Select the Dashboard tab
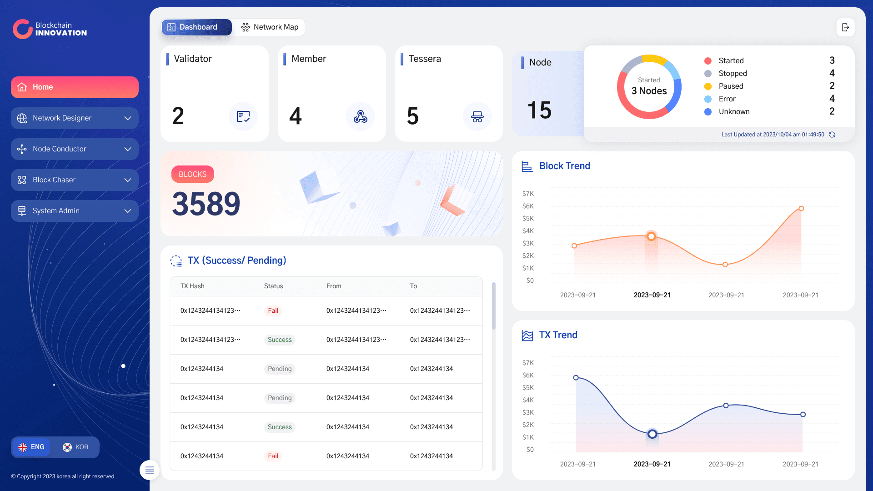This screenshot has width=873, height=491. 197,27
